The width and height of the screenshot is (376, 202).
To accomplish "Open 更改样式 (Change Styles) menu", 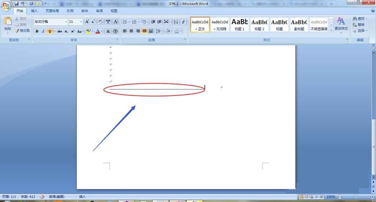I will pyautogui.click(x=341, y=25).
